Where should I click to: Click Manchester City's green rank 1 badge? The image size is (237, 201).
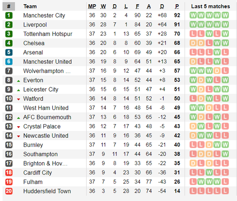tap(9, 15)
